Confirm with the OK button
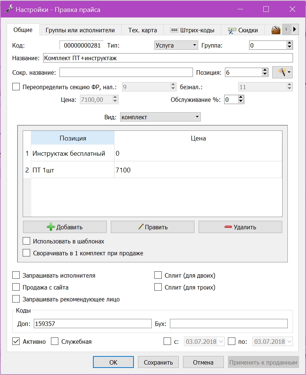 pos(113,362)
